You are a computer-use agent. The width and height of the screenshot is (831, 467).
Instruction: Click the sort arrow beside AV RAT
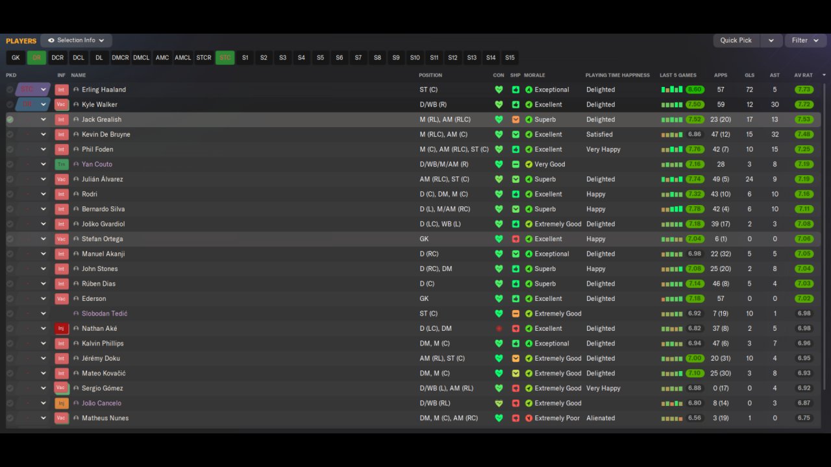824,75
